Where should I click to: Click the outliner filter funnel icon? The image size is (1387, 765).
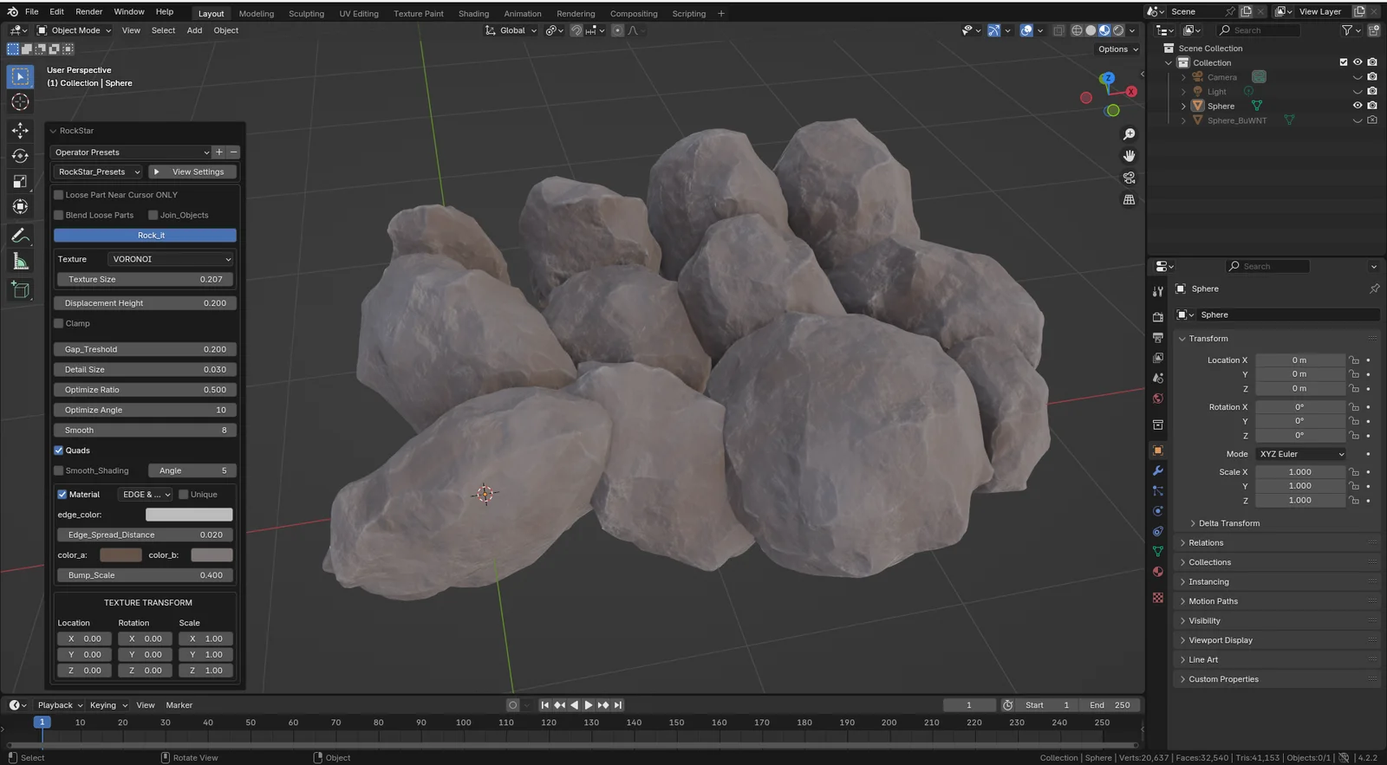[1347, 30]
